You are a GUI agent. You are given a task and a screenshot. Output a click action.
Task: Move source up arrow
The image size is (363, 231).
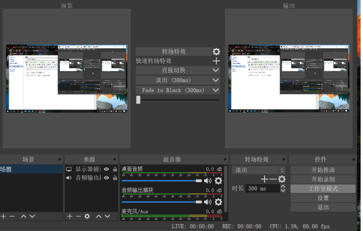coord(98,216)
